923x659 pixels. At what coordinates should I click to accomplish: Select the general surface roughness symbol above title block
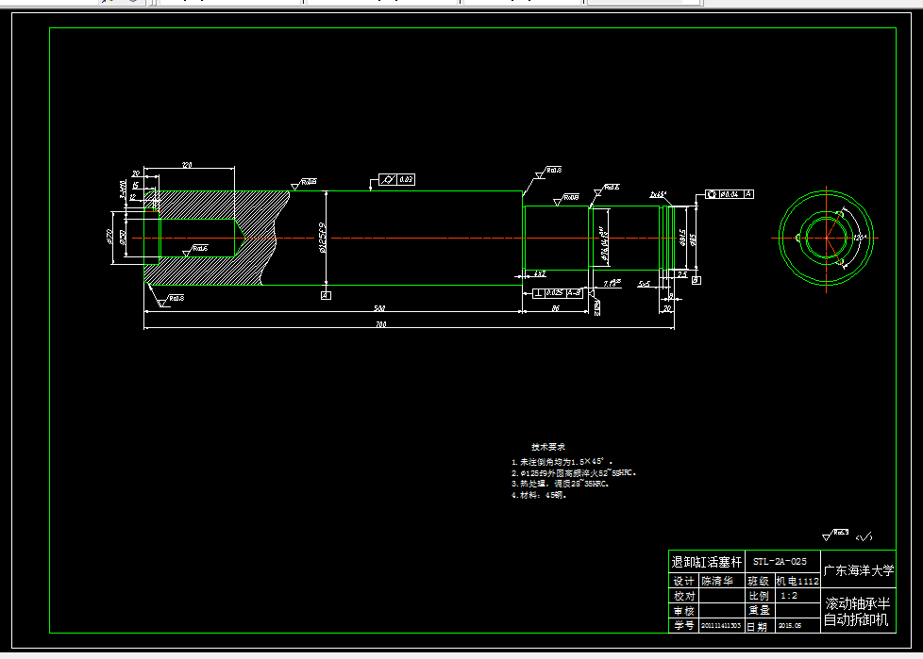pyautogui.click(x=835, y=535)
